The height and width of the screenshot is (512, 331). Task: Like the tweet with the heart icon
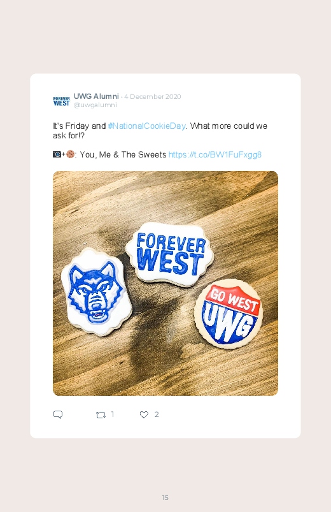pos(144,414)
